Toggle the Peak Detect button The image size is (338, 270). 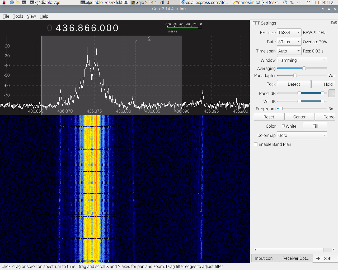pyautogui.click(x=294, y=84)
